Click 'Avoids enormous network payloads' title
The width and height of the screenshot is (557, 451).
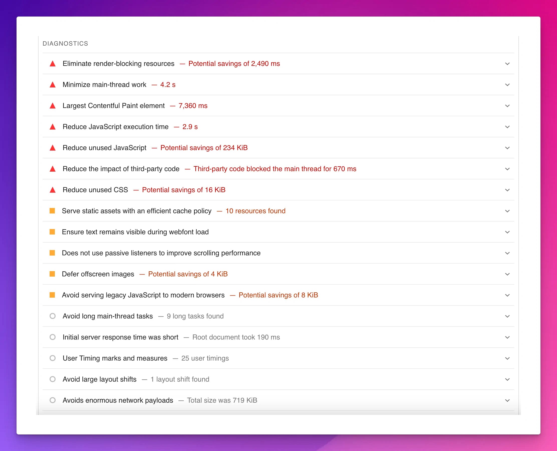(118, 400)
